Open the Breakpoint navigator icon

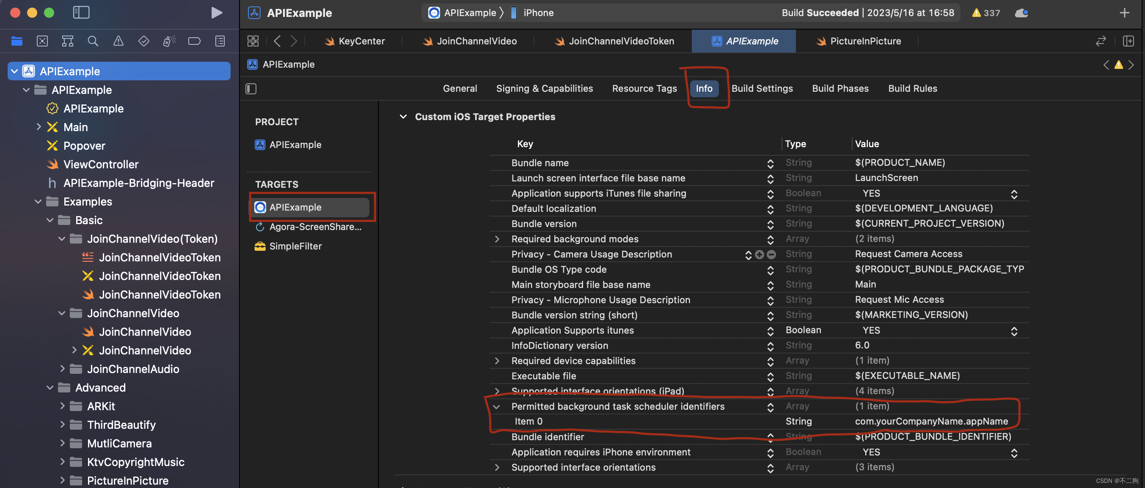pos(194,41)
